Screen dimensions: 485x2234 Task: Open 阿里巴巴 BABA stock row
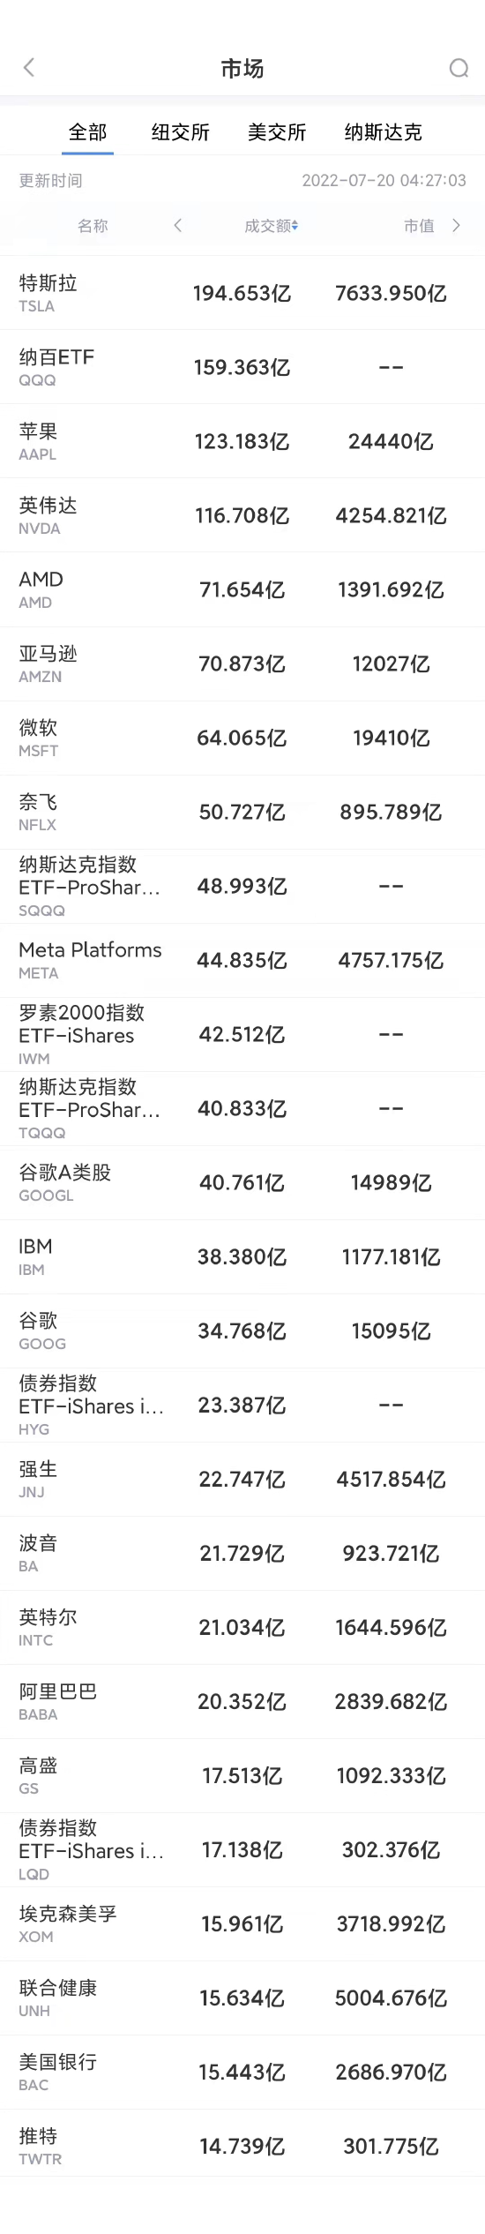(x=242, y=1701)
